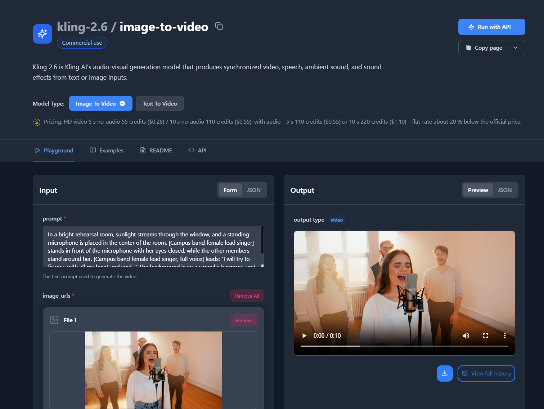The image size is (544, 409).
Task: Click Run with API button
Action: click(491, 27)
